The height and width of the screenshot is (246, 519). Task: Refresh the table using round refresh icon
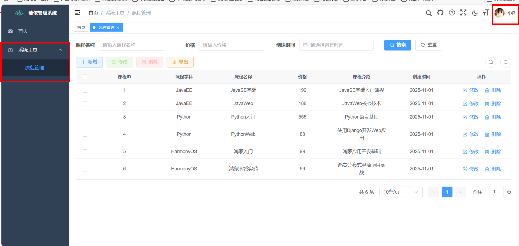[505, 62]
